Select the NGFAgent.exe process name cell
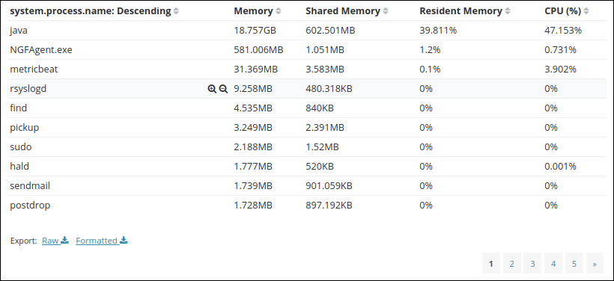The image size is (614, 281). [x=40, y=49]
